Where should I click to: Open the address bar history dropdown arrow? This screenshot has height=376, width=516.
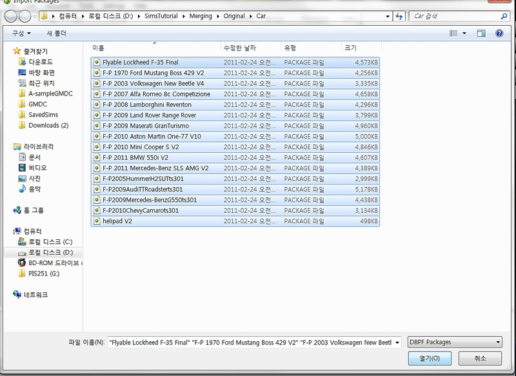click(388, 16)
